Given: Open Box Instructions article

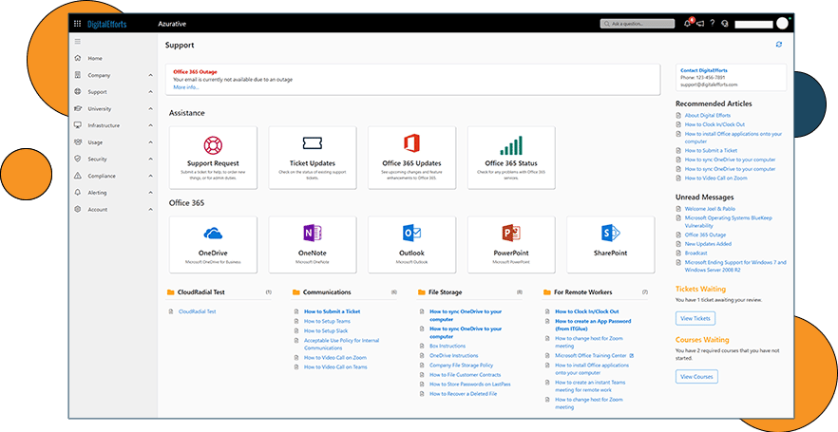Looking at the screenshot, I should 448,346.
